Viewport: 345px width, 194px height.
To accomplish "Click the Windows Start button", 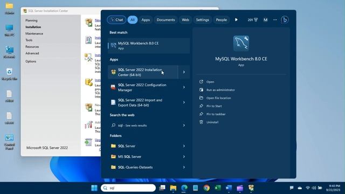I will coord(94,188).
